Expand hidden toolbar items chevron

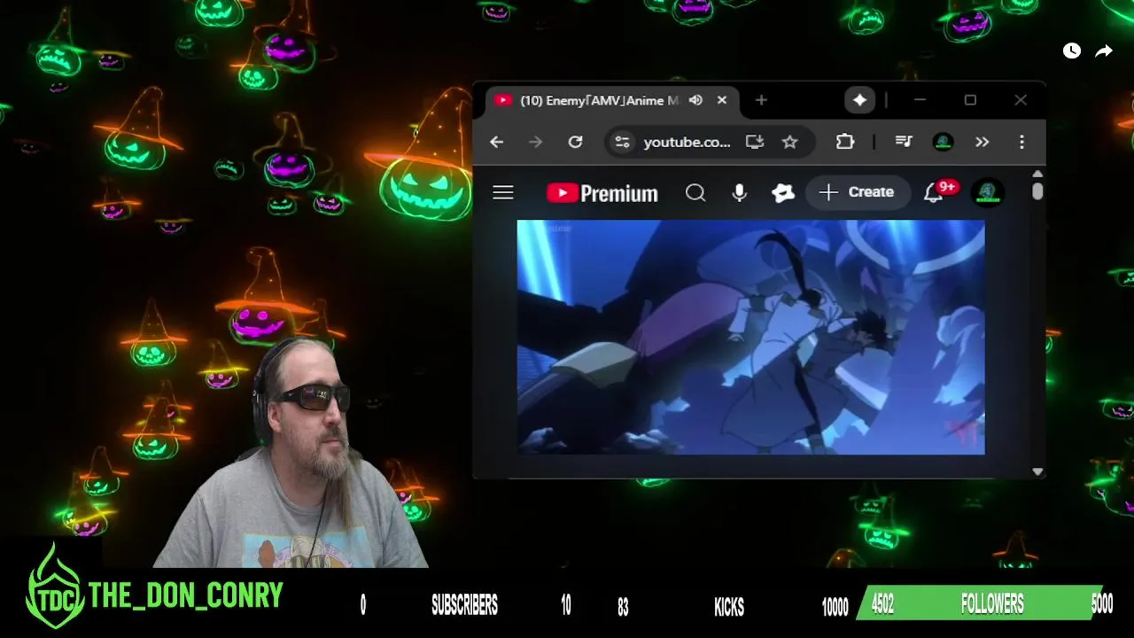(x=983, y=142)
